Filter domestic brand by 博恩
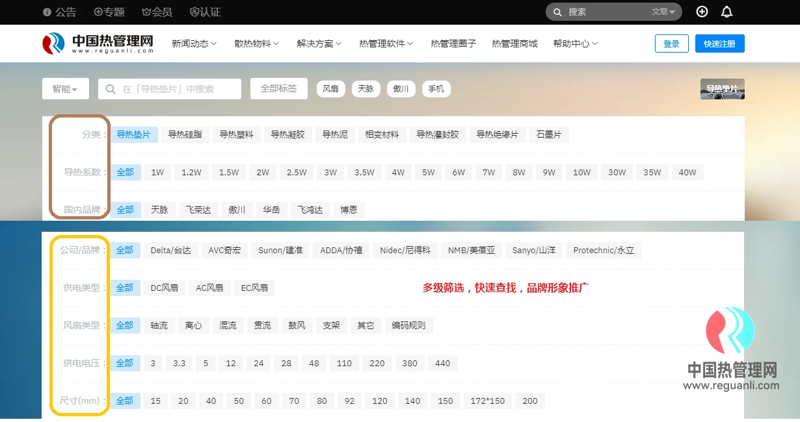Screen dimensions: 800x422 pos(349,210)
